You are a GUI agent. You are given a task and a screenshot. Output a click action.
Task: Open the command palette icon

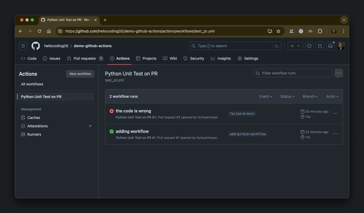pos(277,46)
